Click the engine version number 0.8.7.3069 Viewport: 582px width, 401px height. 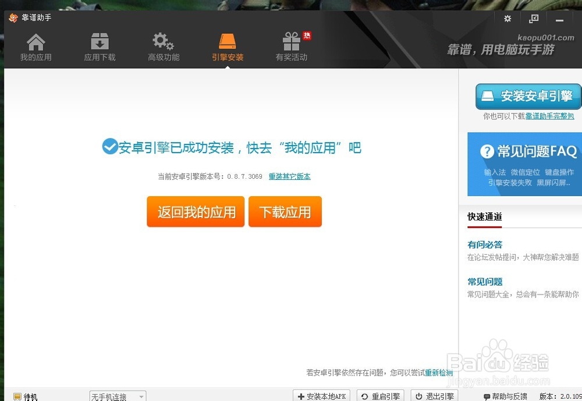(x=244, y=176)
